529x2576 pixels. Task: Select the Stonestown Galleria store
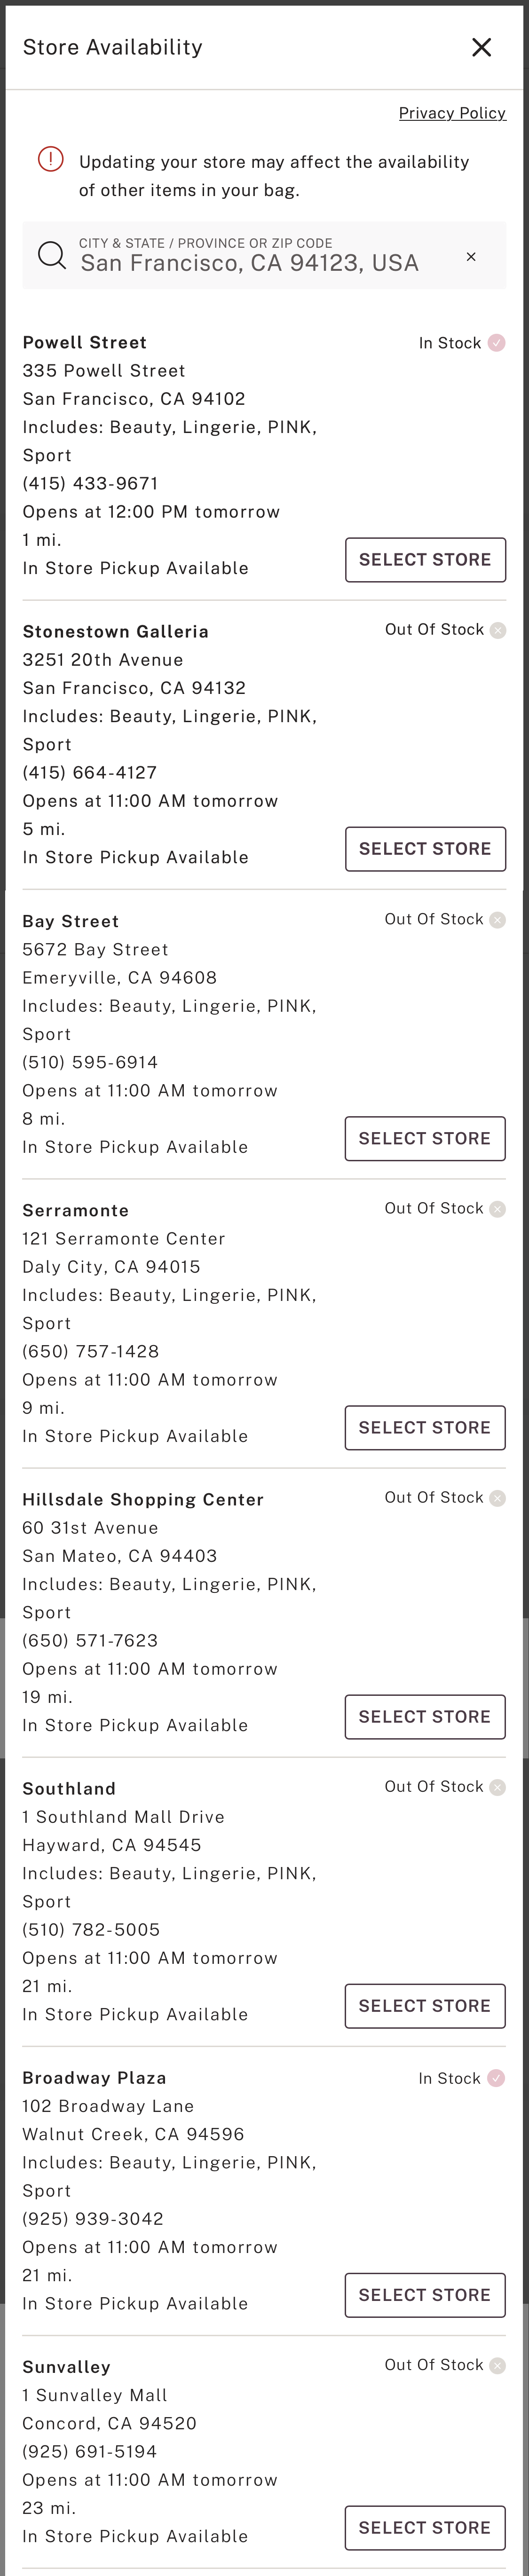[x=425, y=849]
